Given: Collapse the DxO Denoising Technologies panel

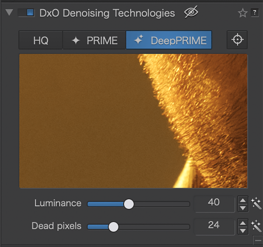Looking at the screenshot, I should click(x=9, y=13).
